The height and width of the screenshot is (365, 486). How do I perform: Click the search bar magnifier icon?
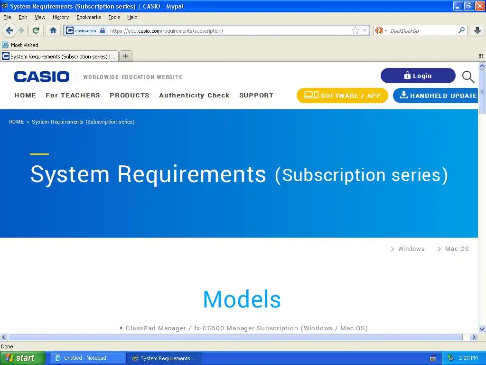pyautogui.click(x=461, y=30)
